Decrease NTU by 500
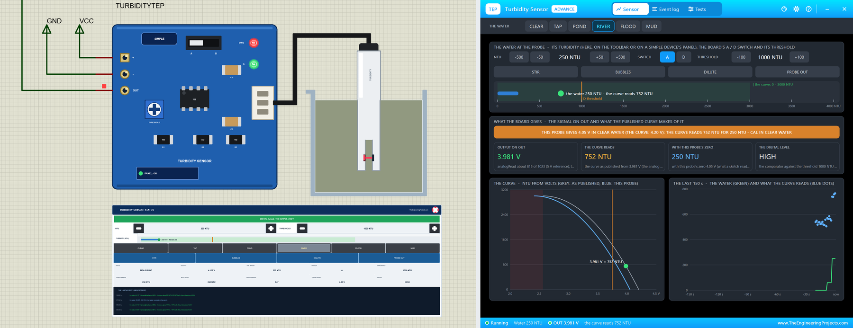Viewport: 853px width, 328px height. click(x=519, y=57)
